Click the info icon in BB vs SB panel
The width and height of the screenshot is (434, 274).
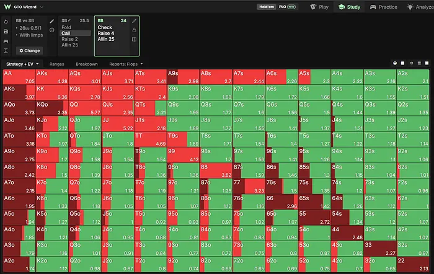[x=51, y=30]
